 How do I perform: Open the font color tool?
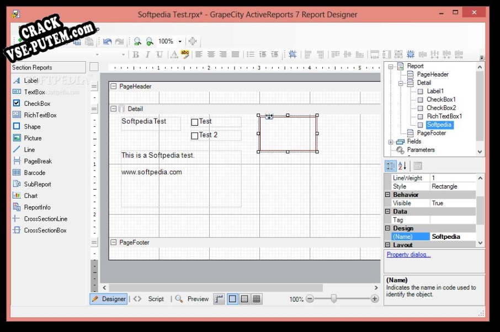[174, 55]
